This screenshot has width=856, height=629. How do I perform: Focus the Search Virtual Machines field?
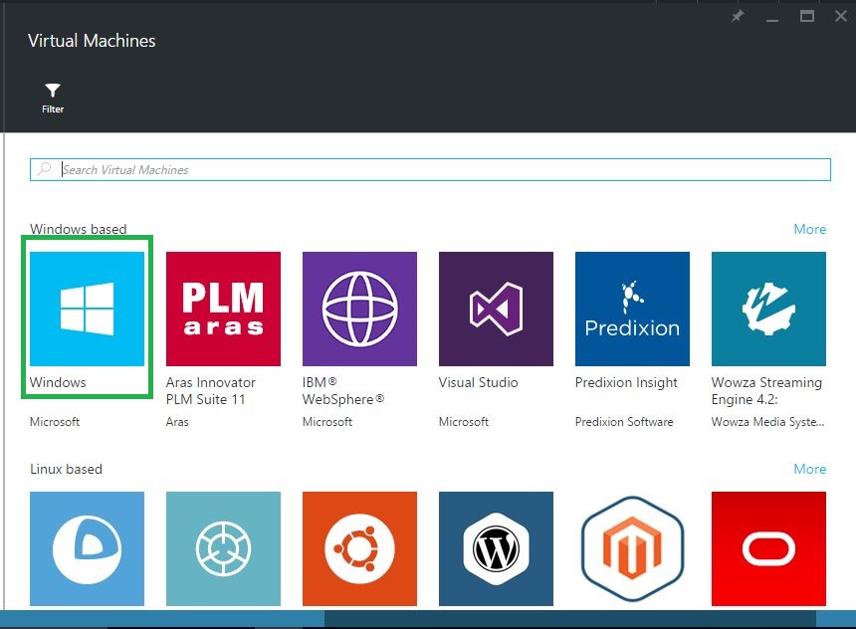(430, 170)
